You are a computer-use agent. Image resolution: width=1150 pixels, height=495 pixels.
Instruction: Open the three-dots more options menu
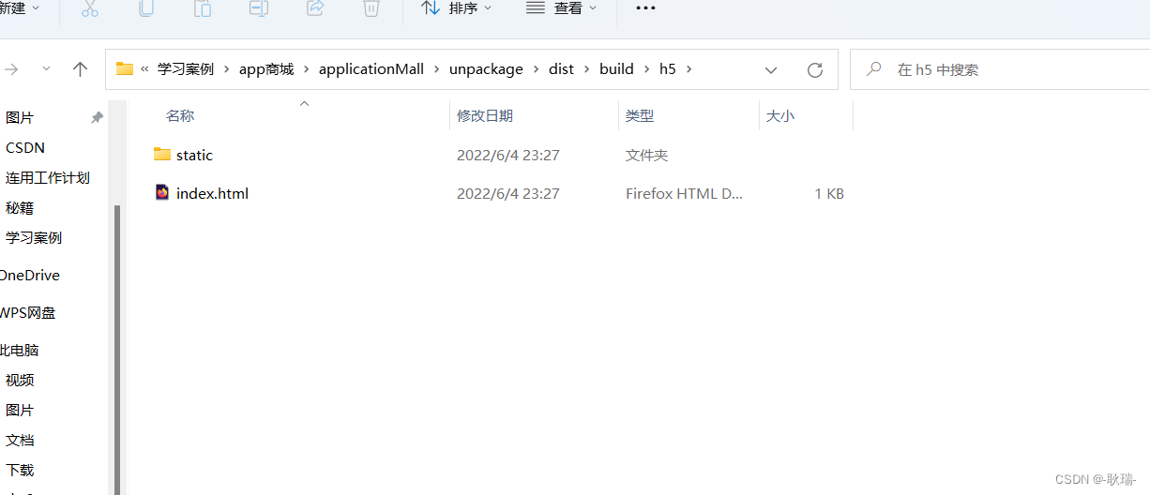645,8
